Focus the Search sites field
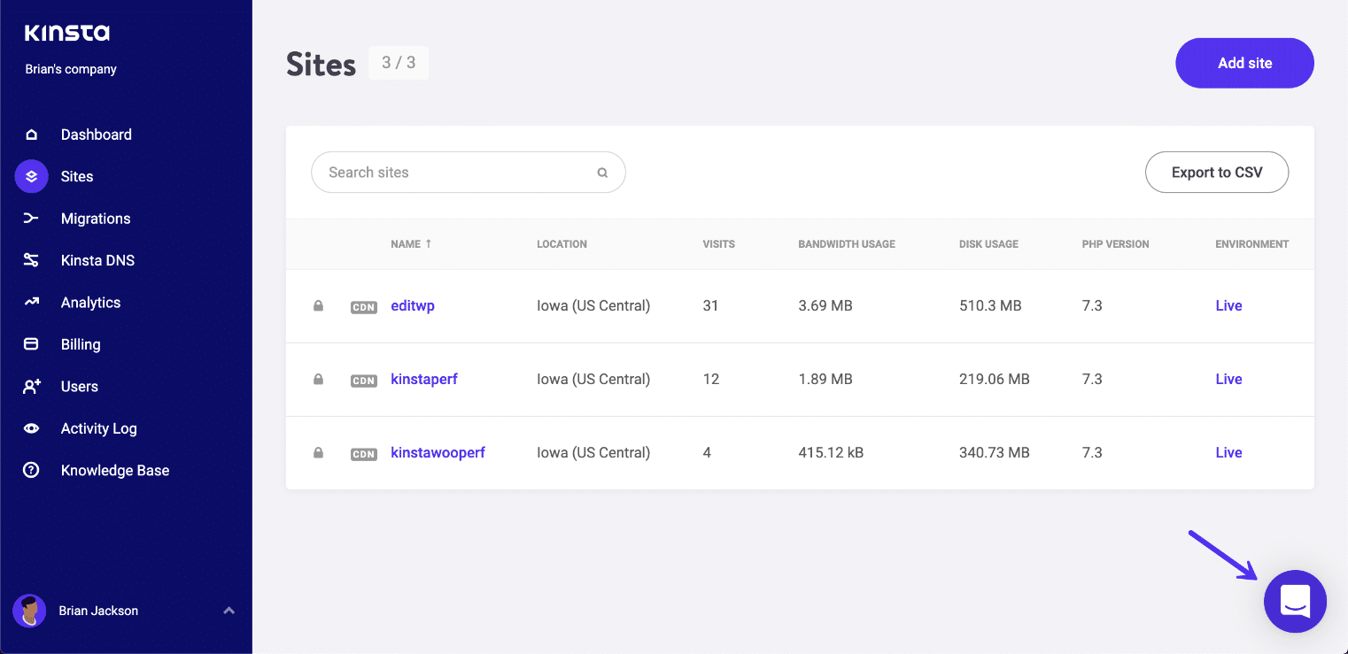This screenshot has width=1348, height=654. 469,173
